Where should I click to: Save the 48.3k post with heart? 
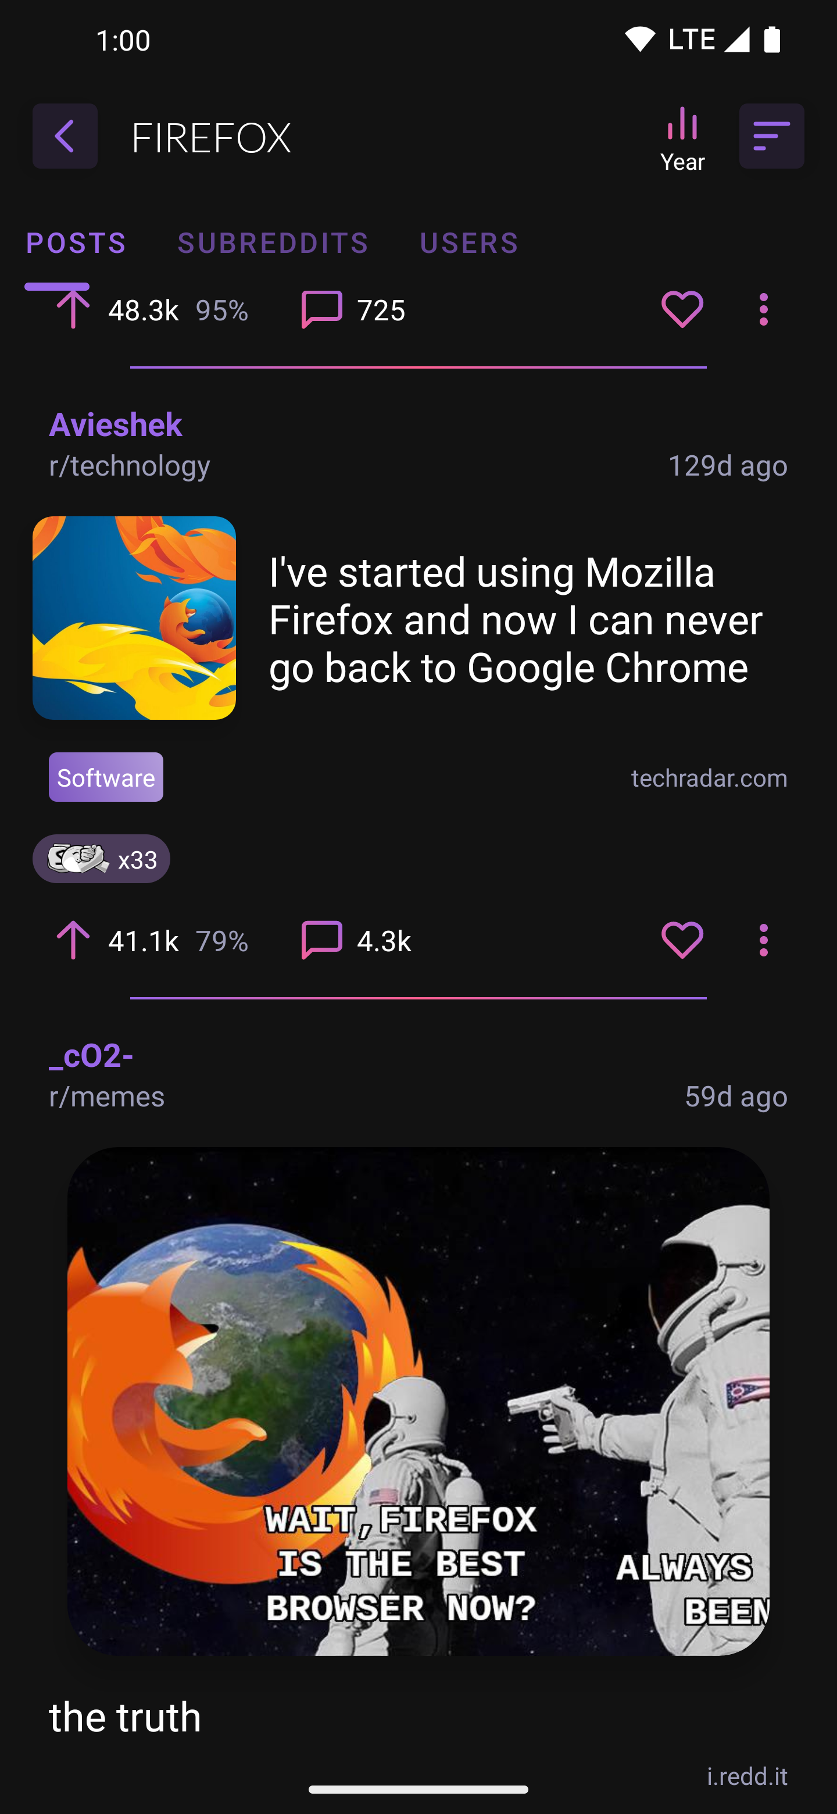681,309
